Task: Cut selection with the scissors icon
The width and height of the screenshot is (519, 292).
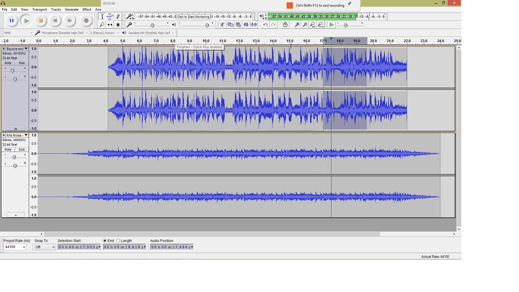Action: coord(222,25)
